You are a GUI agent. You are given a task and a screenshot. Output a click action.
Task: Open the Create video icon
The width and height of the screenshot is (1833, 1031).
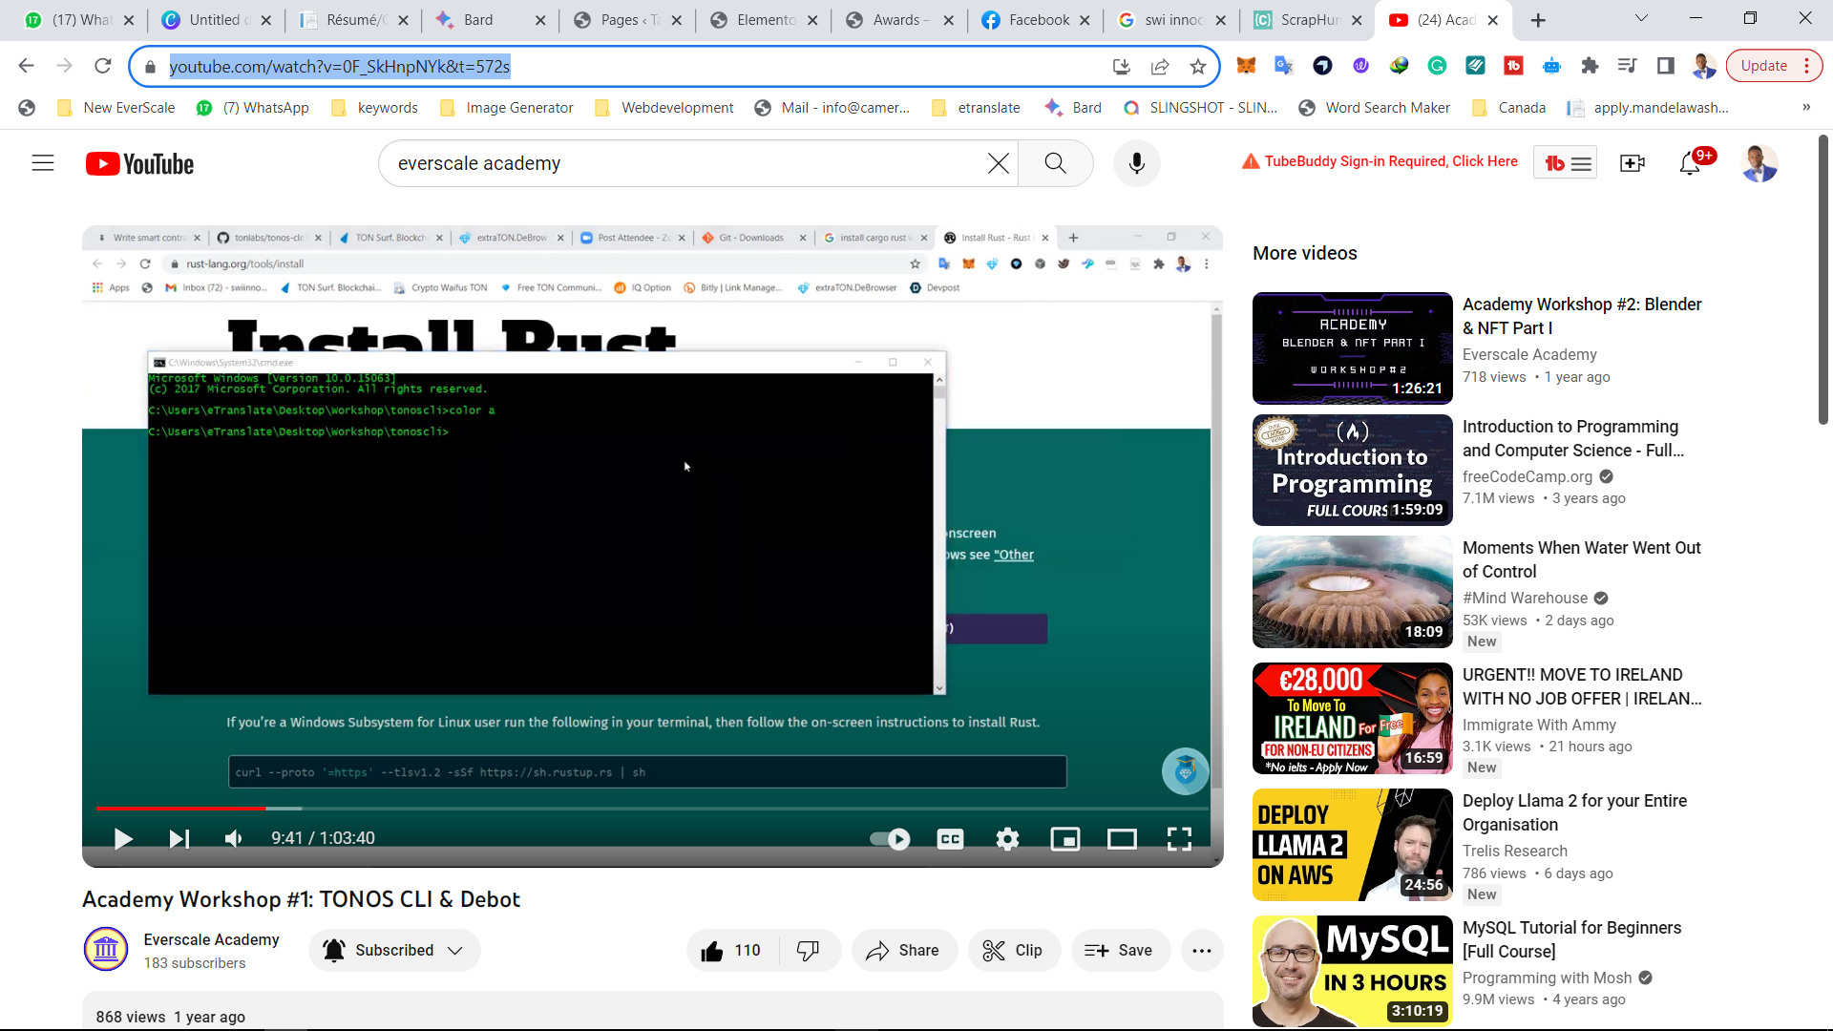(1633, 163)
